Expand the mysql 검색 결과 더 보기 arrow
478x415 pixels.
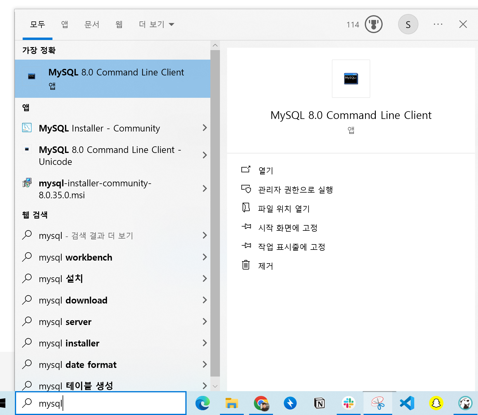(205, 235)
